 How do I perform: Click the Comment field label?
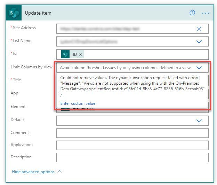tap(20, 133)
